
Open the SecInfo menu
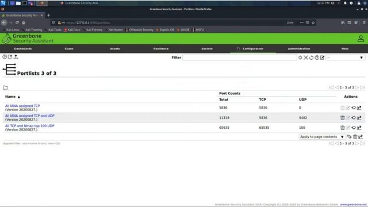[x=207, y=48]
